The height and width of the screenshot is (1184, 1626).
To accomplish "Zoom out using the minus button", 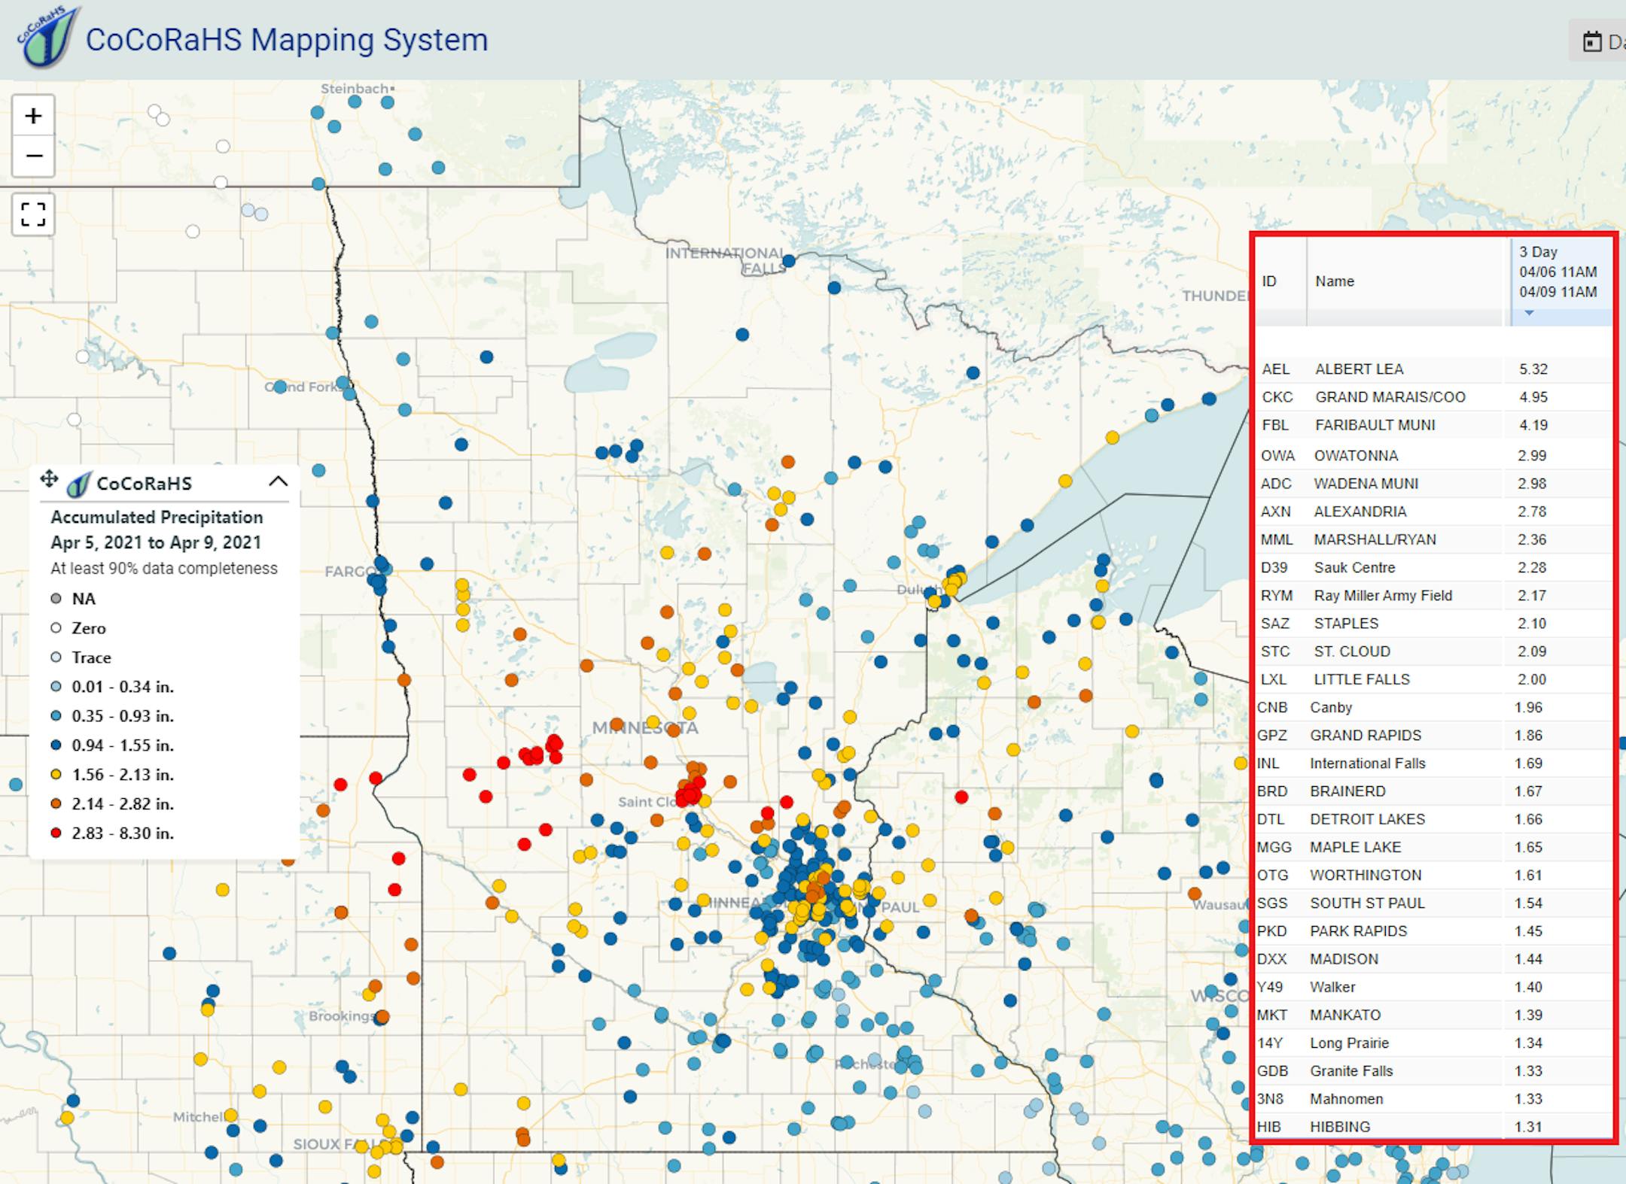I will pyautogui.click(x=33, y=156).
